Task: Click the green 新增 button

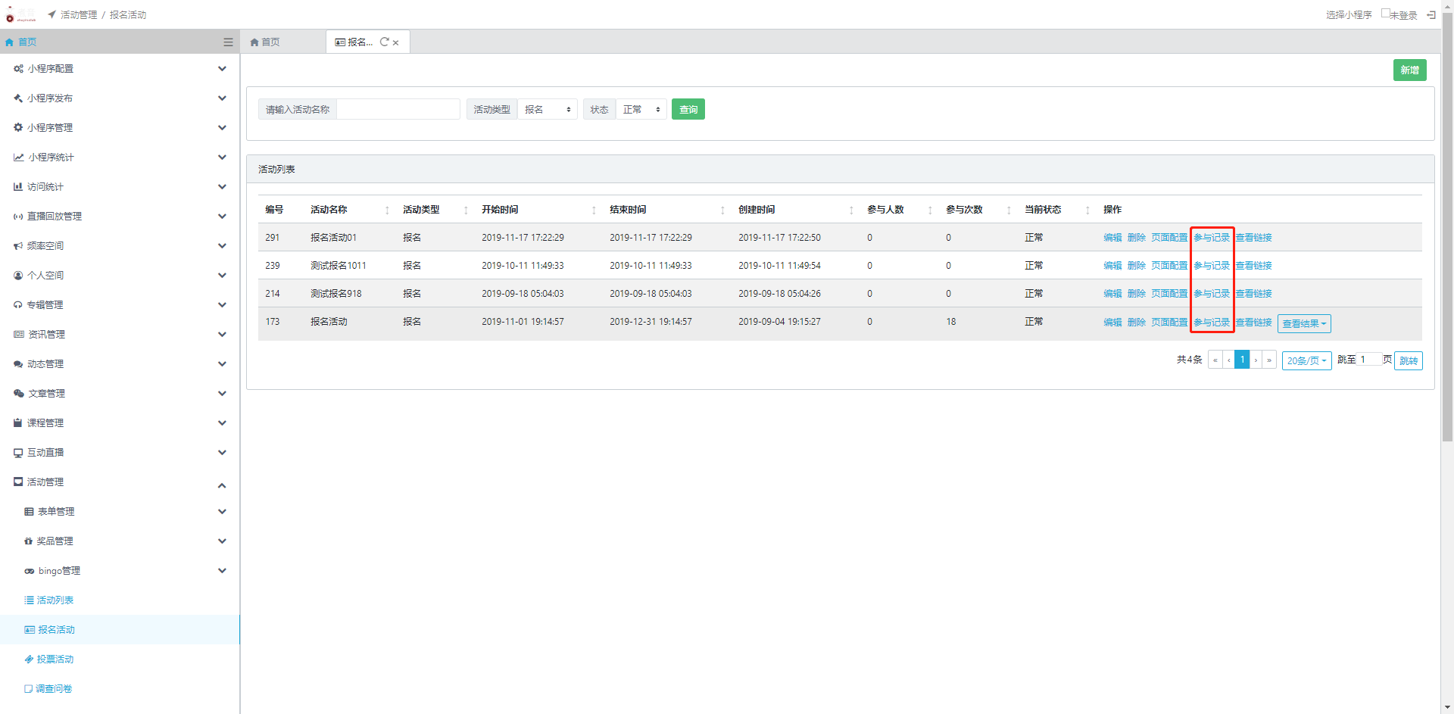Action: pos(1409,70)
